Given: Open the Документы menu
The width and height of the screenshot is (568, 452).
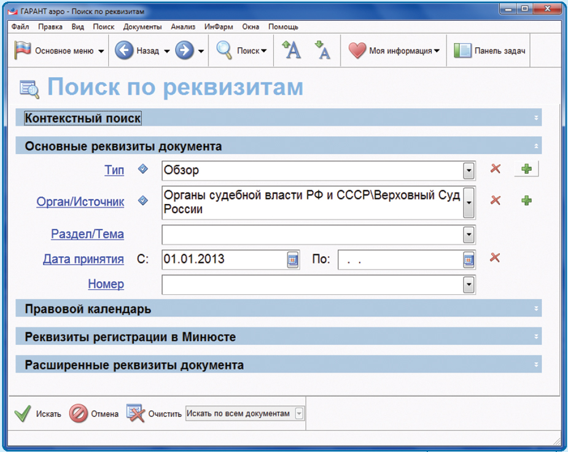Looking at the screenshot, I should point(142,27).
